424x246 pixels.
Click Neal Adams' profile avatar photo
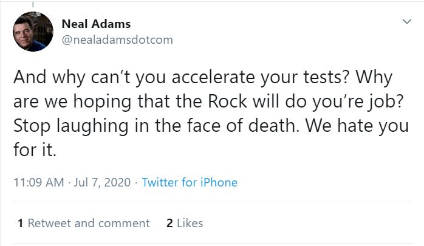[33, 31]
